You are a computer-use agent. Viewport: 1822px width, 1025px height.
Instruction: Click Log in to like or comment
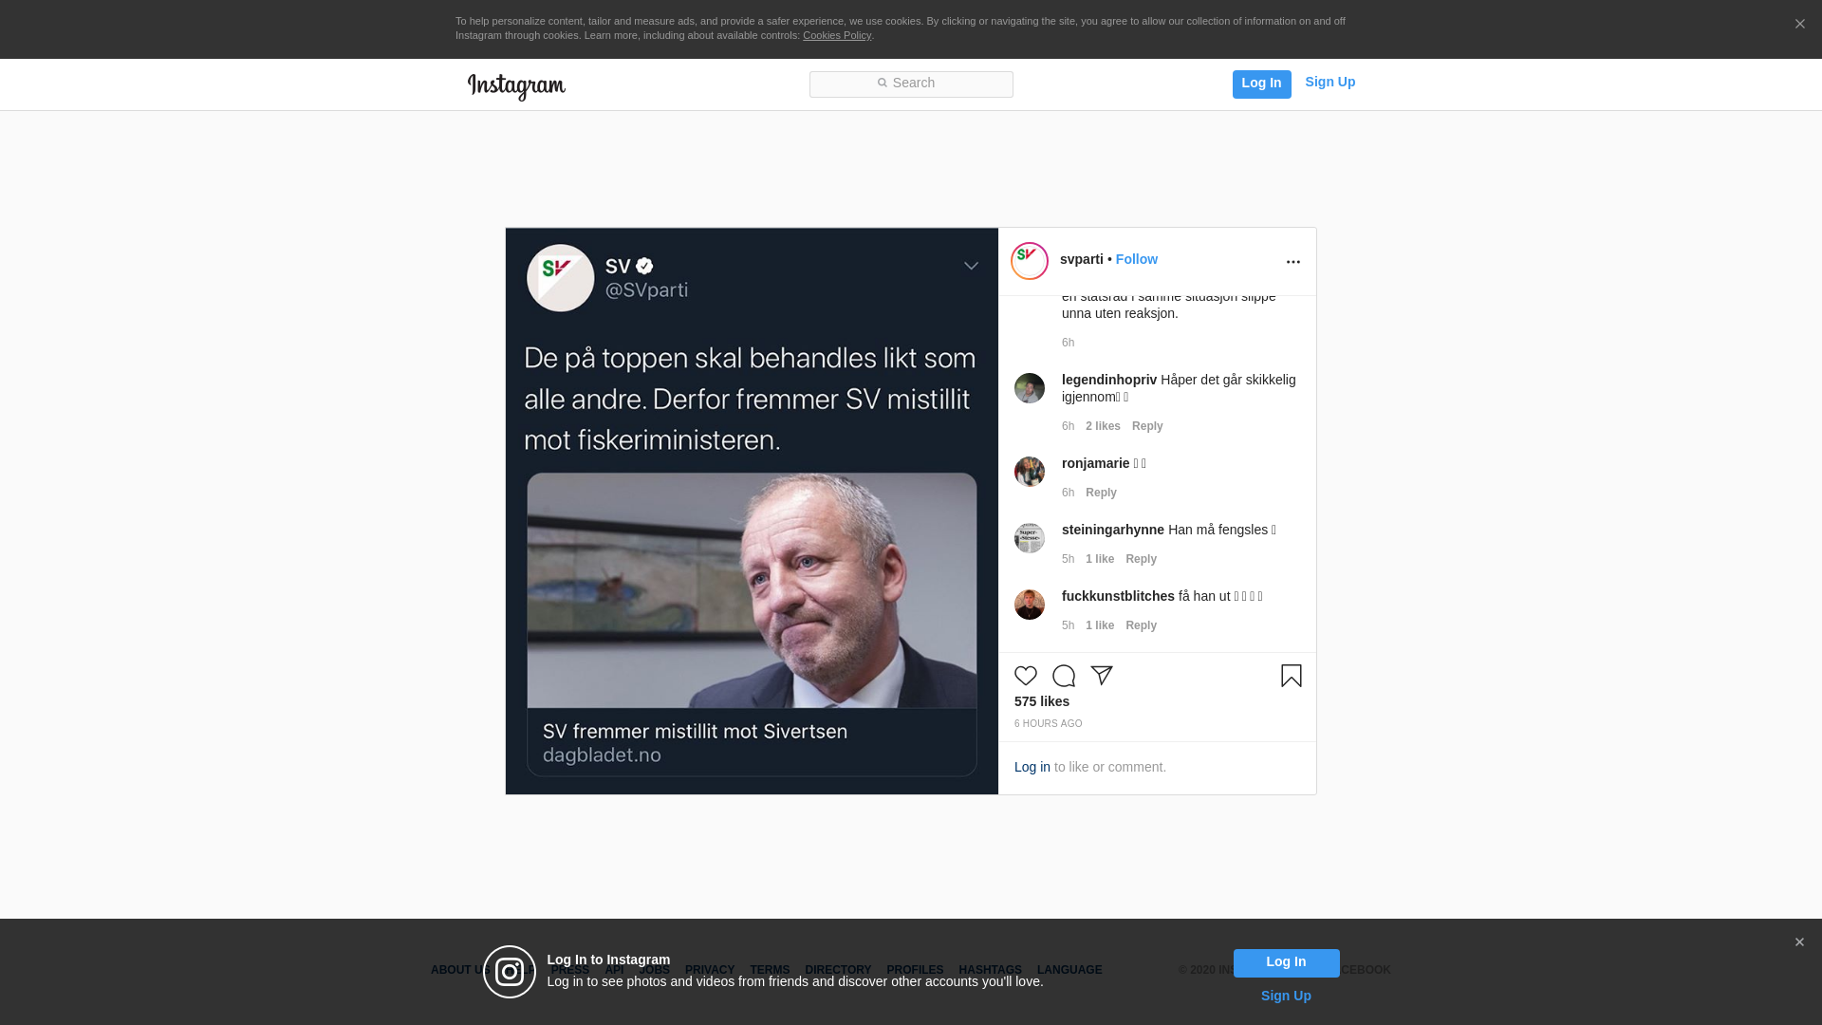[1032, 767]
